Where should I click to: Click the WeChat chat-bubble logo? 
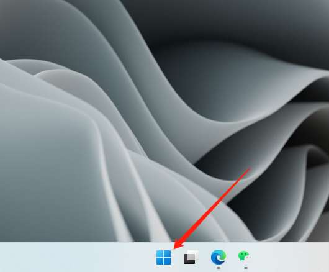[245, 256]
